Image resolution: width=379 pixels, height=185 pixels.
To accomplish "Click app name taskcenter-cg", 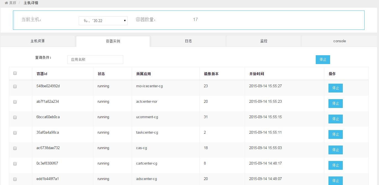I will [147, 133].
